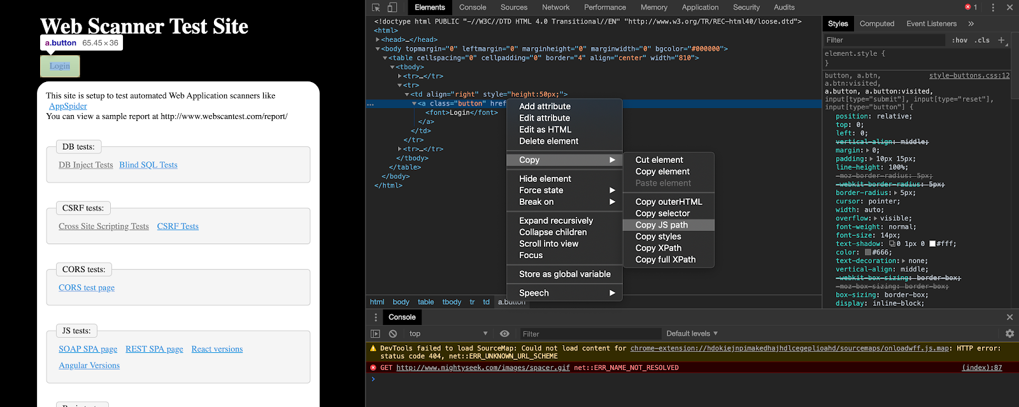Open the Default levels dropdown

point(692,334)
